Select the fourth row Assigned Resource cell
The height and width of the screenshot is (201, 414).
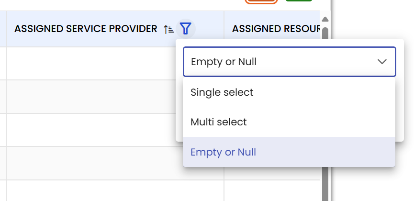[x=271, y=173]
